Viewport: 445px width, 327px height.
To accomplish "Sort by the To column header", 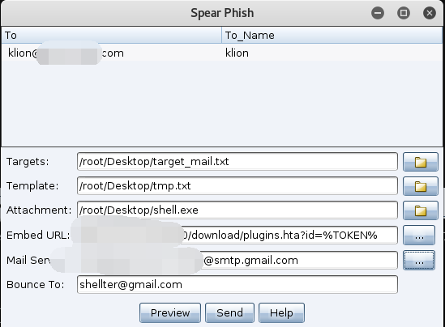I will (112, 35).
